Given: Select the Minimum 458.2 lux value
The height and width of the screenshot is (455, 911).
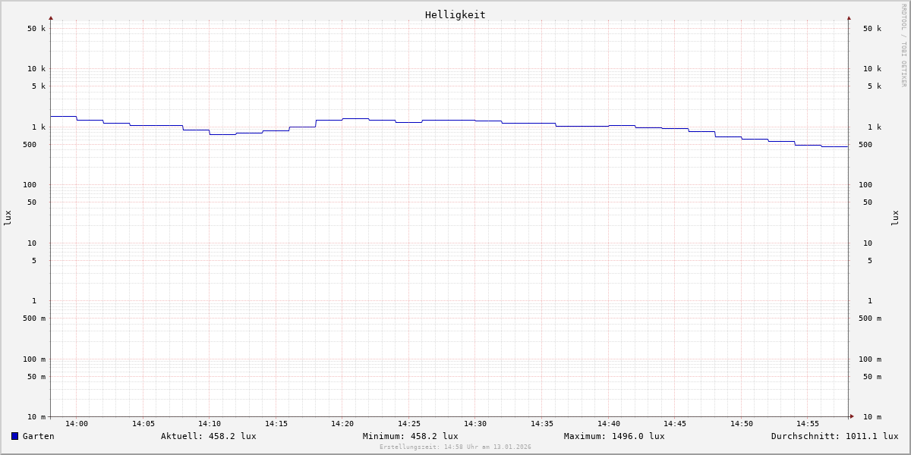Looking at the screenshot, I should (410, 436).
